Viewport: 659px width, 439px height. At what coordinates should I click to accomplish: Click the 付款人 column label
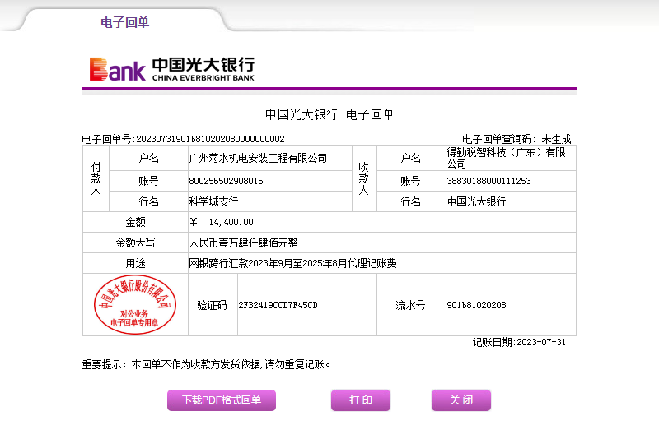(96, 178)
